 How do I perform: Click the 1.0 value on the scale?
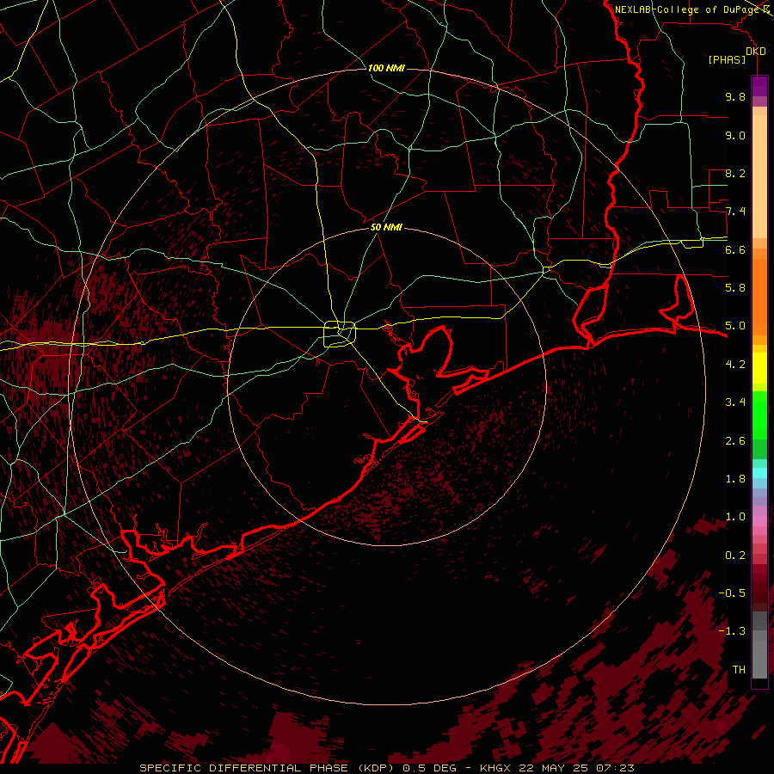point(735,517)
